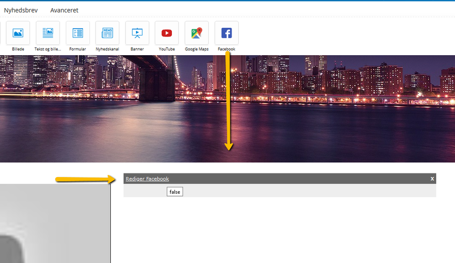Screen dimensions: 455x263
Task: Close the Rediger Facebook module with X
Action: [x=432, y=179]
